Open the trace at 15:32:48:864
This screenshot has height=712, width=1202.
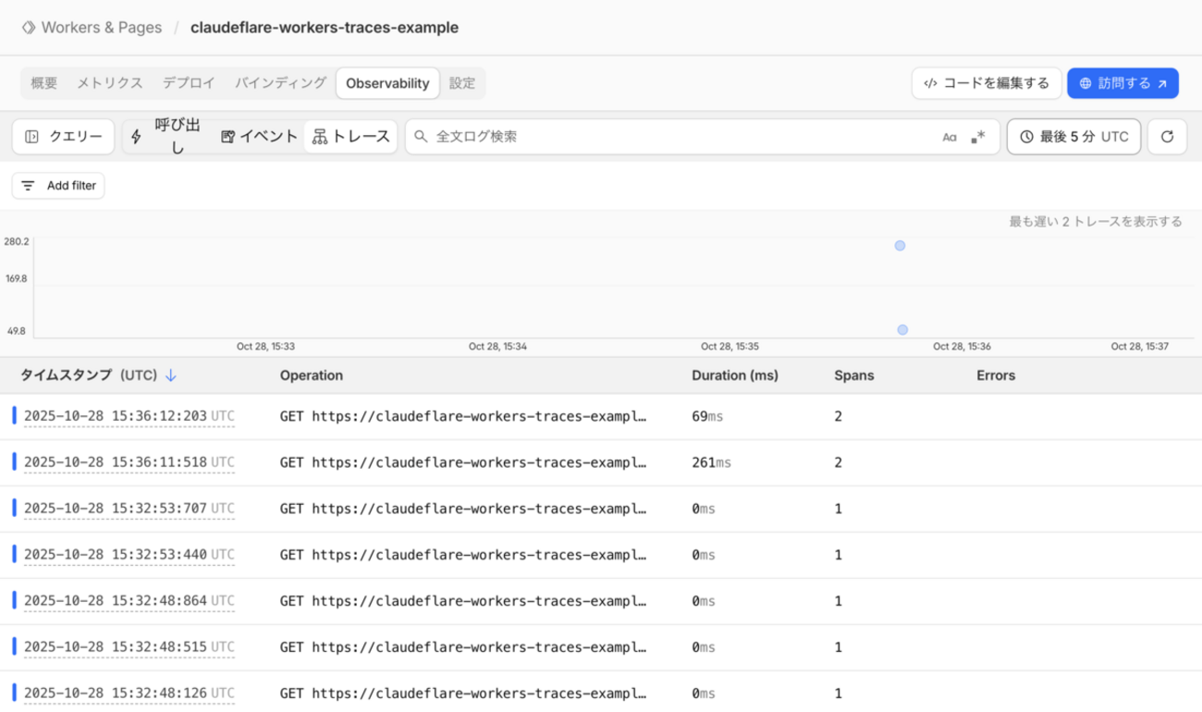click(601, 601)
